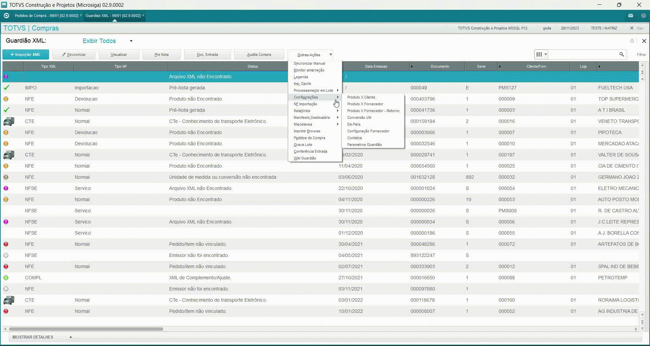Click the search input field
Image resolution: width=650 pixels, height=346 pixels.
(583, 54)
